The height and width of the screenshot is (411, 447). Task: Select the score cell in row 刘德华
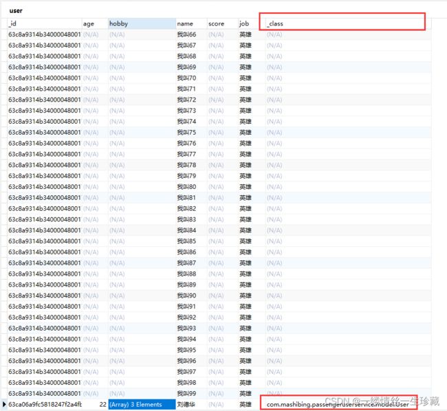point(223,404)
